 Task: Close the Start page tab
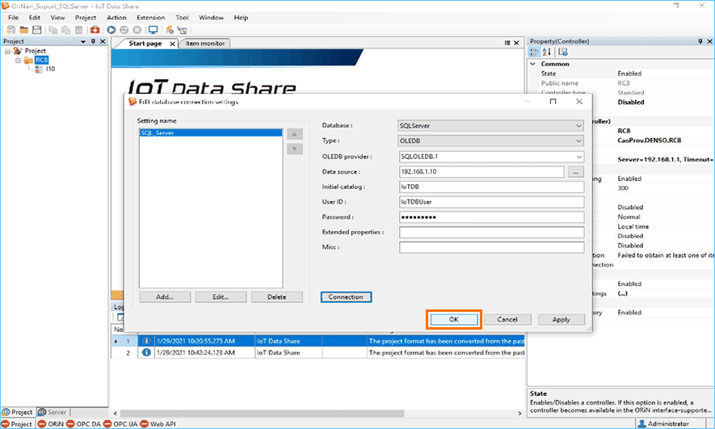tap(172, 44)
